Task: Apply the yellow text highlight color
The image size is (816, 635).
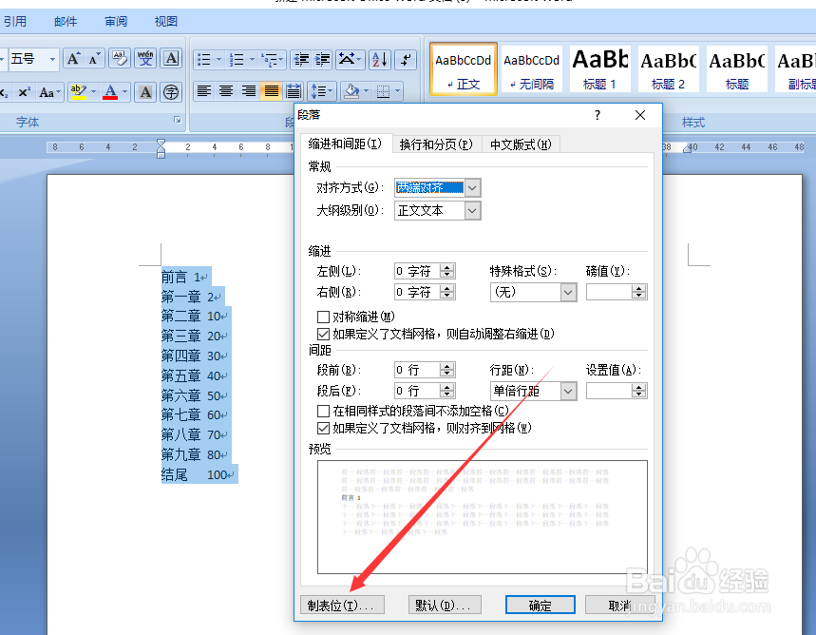Action: click(x=78, y=92)
